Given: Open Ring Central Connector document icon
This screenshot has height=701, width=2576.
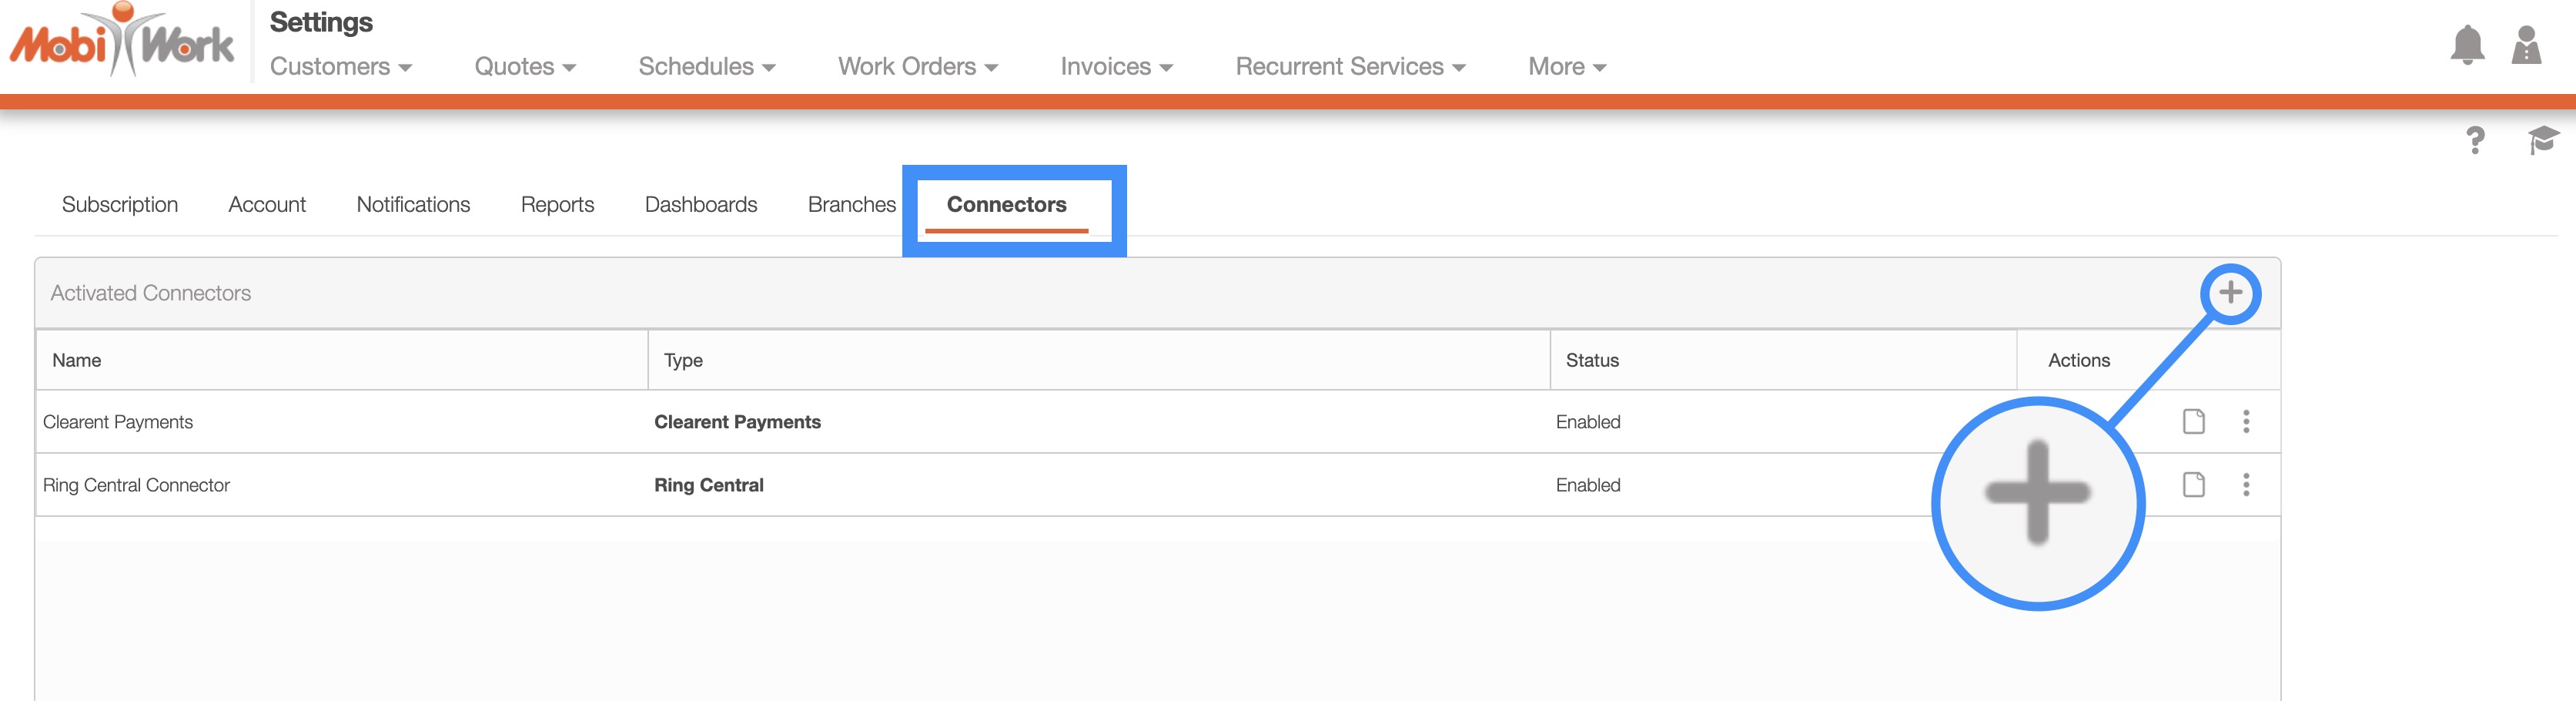Looking at the screenshot, I should click(2193, 485).
